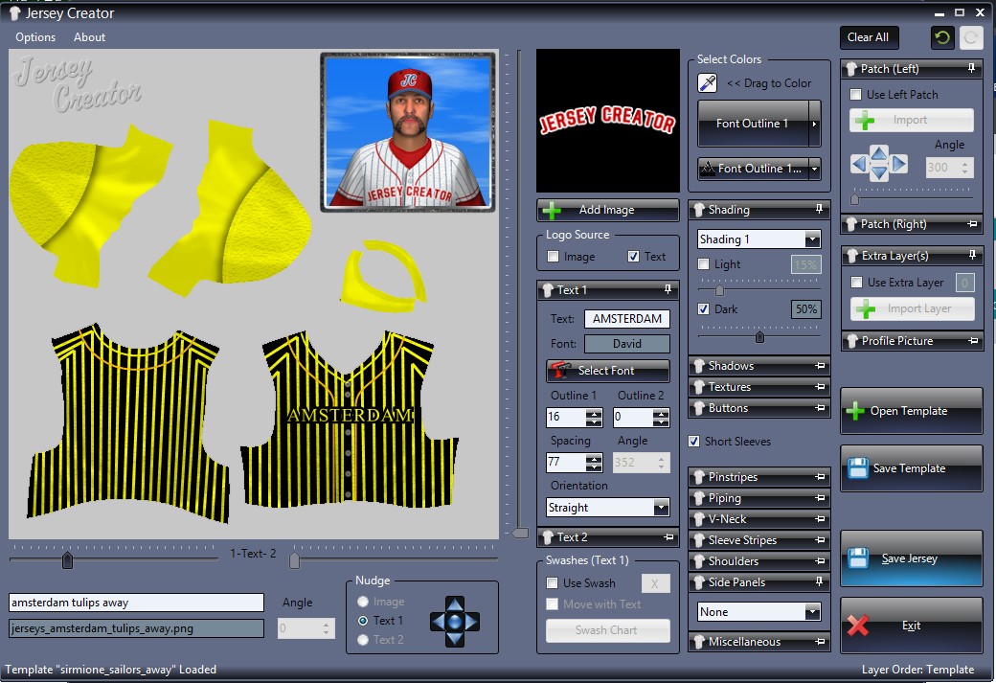This screenshot has width=996, height=683.
Task: Open the Options menu
Action: (x=35, y=37)
